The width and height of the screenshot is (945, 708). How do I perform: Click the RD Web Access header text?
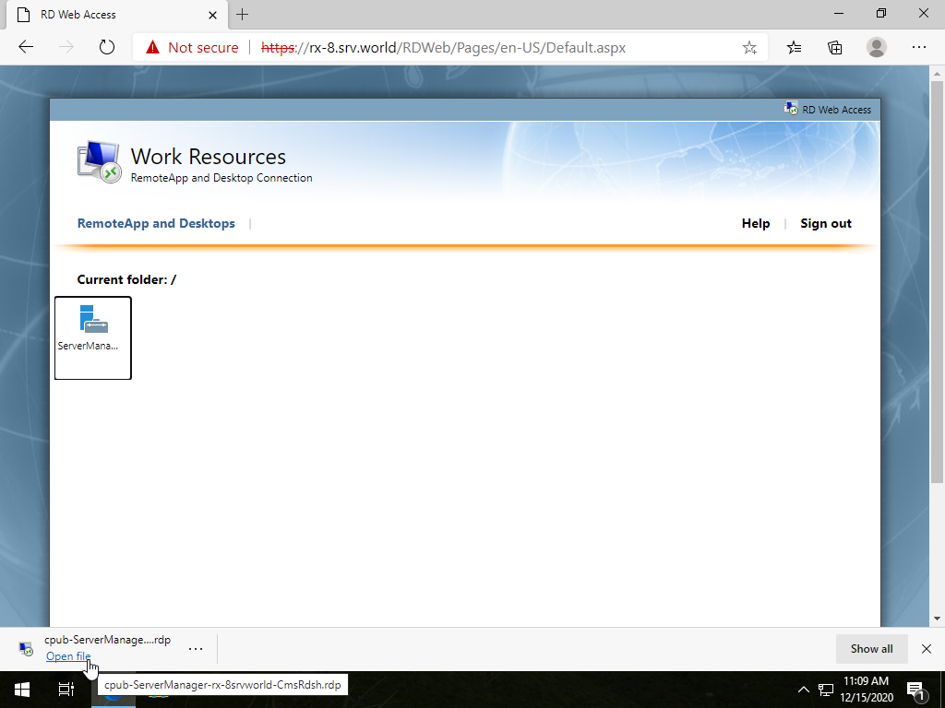[x=836, y=110]
